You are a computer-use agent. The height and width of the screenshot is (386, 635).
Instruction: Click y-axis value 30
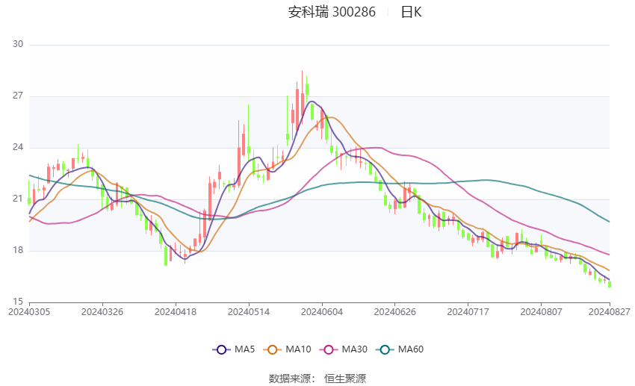tap(18, 44)
